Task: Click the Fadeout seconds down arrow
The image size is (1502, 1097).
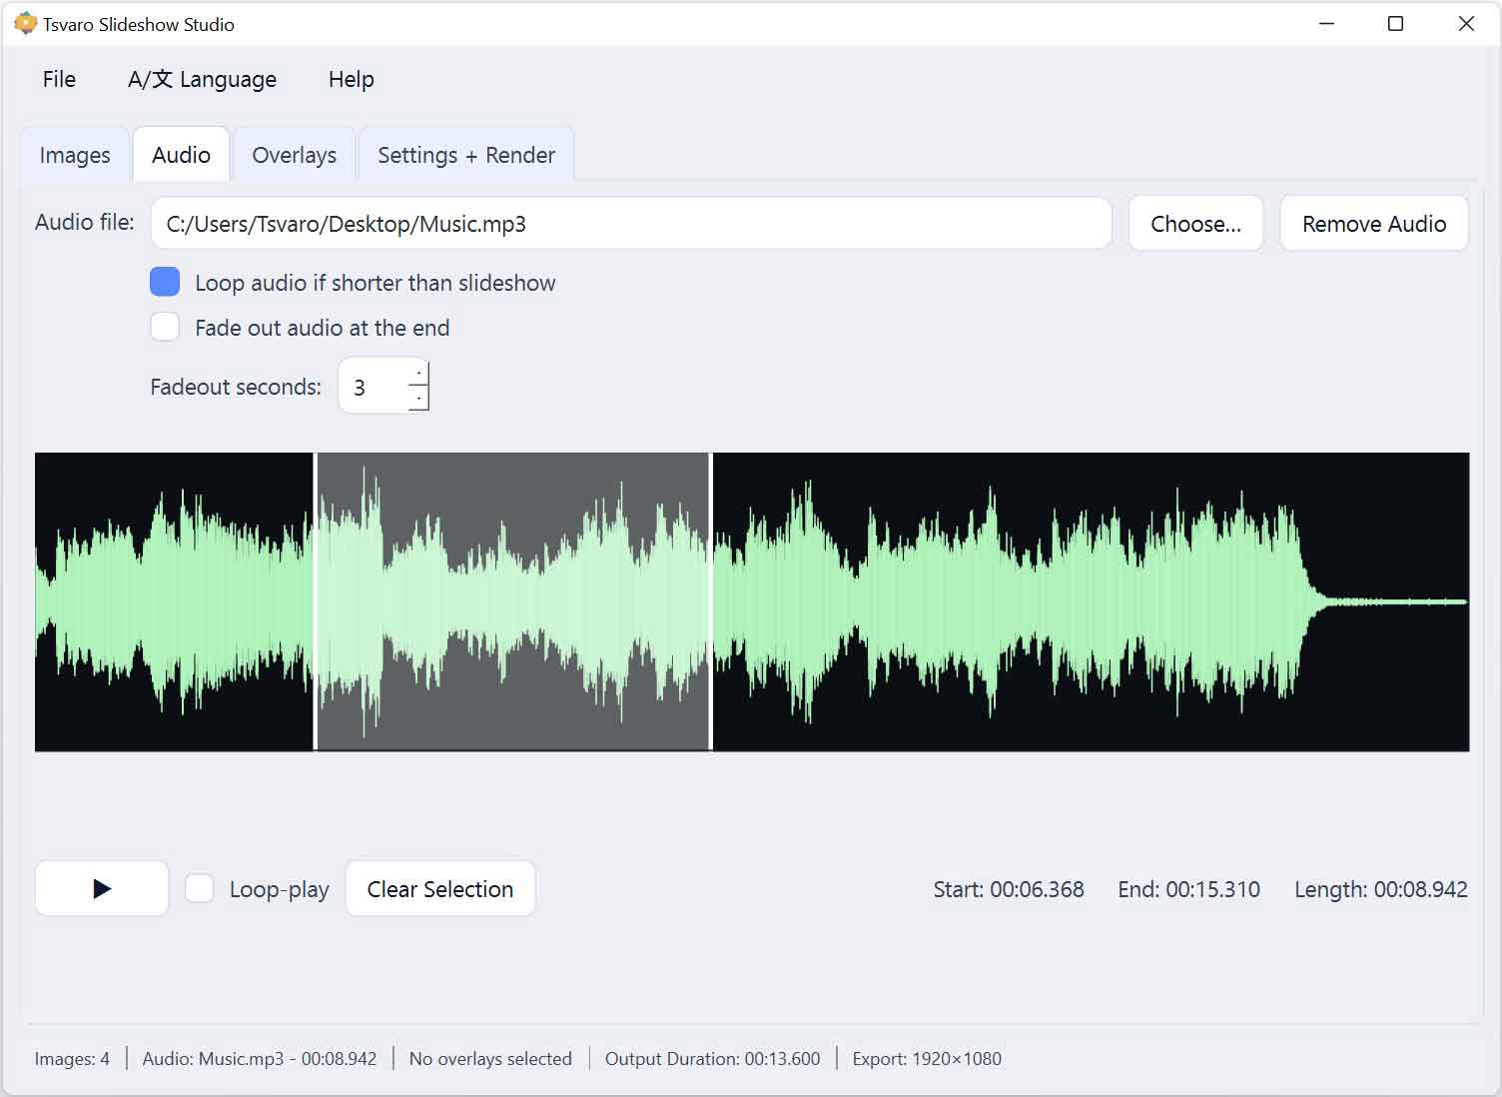Action: (x=418, y=399)
